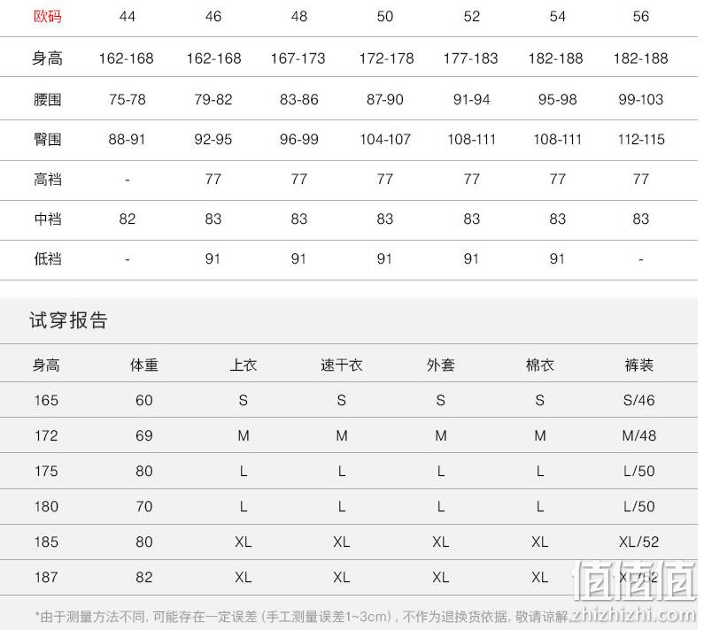
Task: Click waist value 75-78
Action: pyautogui.click(x=127, y=99)
